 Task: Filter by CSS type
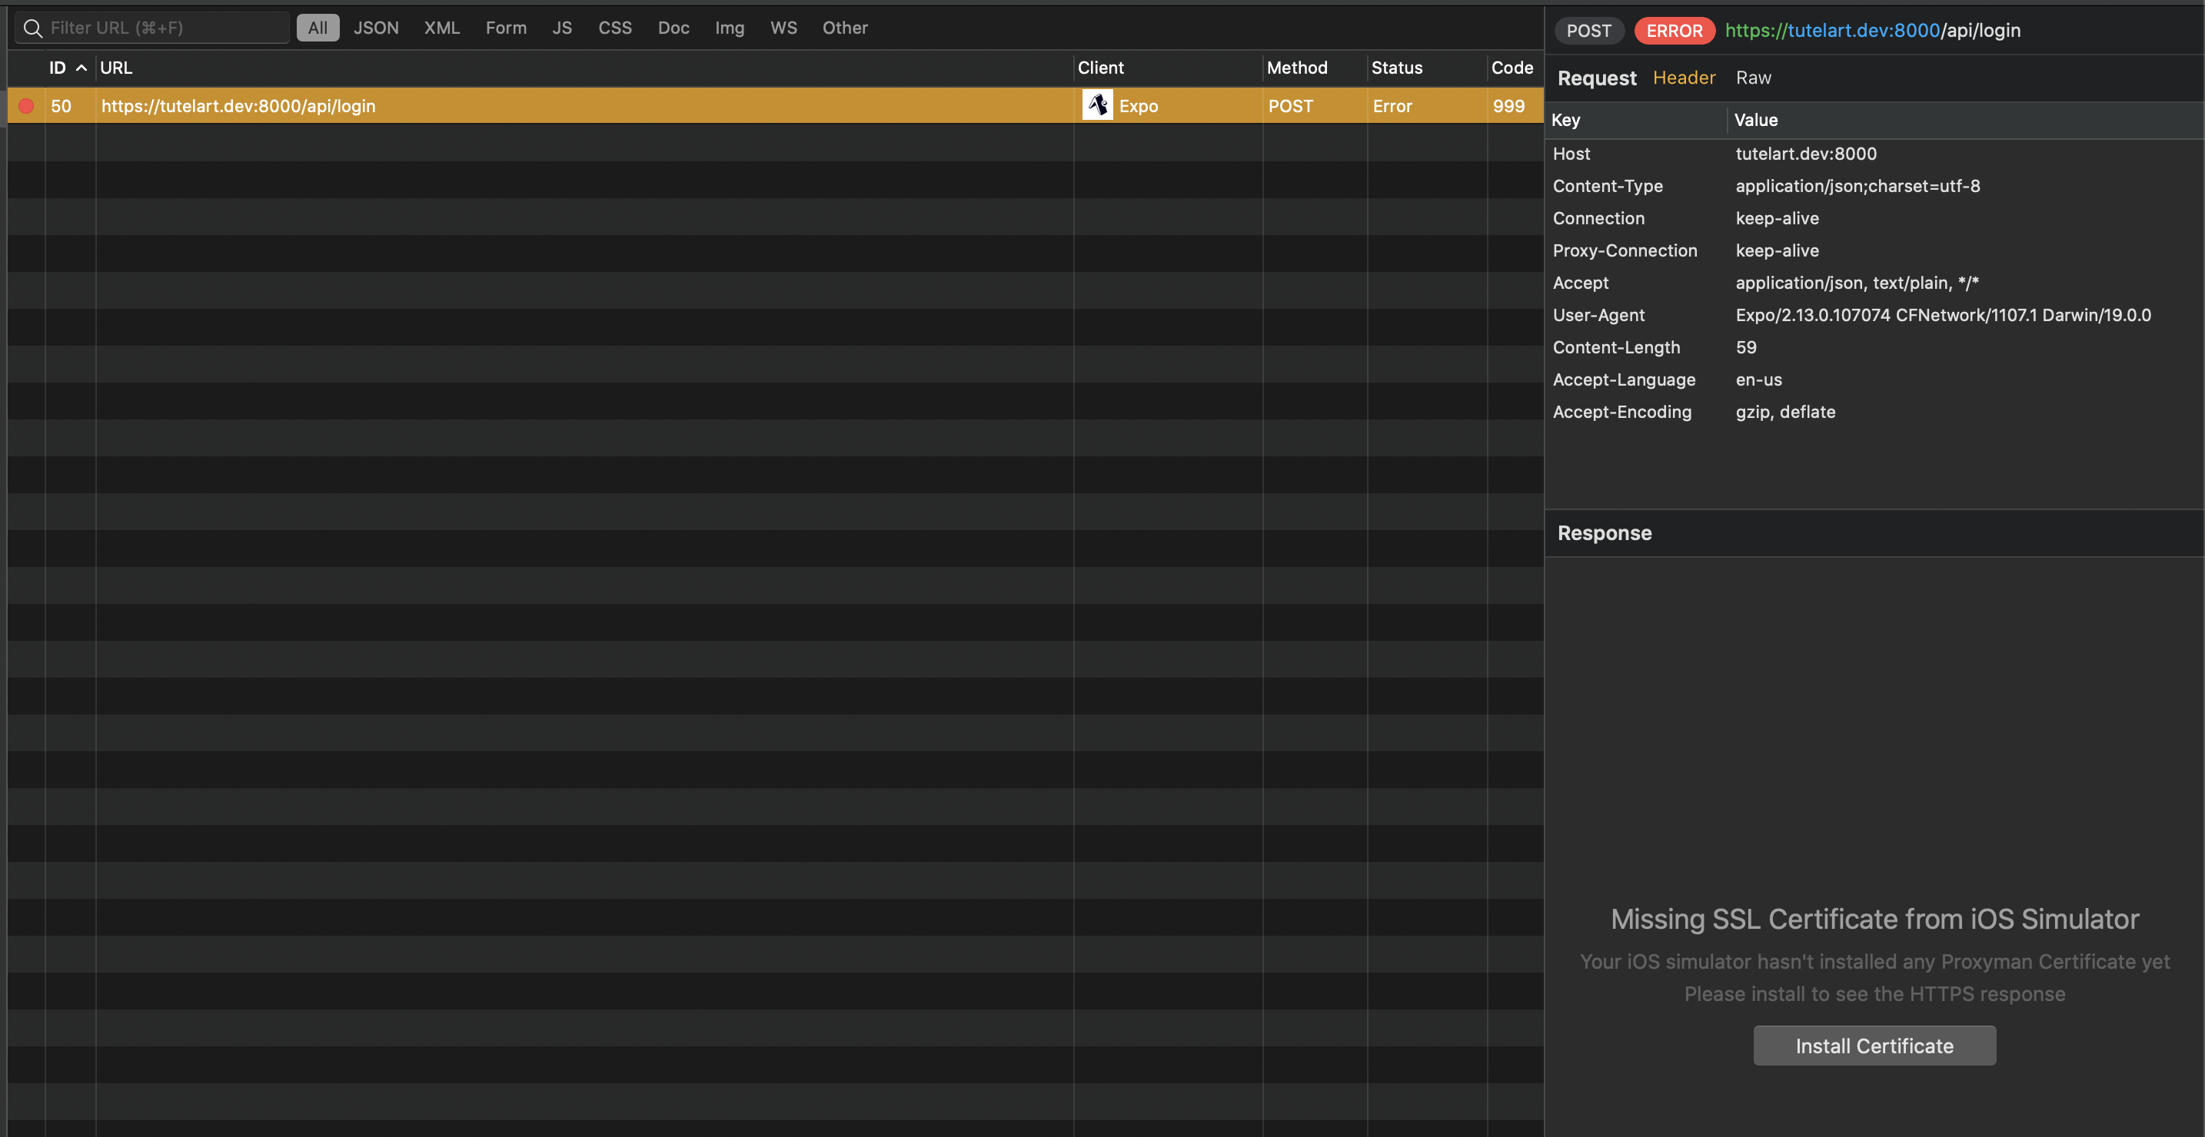(614, 28)
